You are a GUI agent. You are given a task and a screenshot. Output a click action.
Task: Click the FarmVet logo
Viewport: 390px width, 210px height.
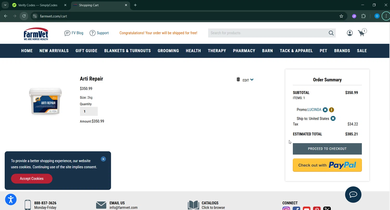[x=36, y=34]
